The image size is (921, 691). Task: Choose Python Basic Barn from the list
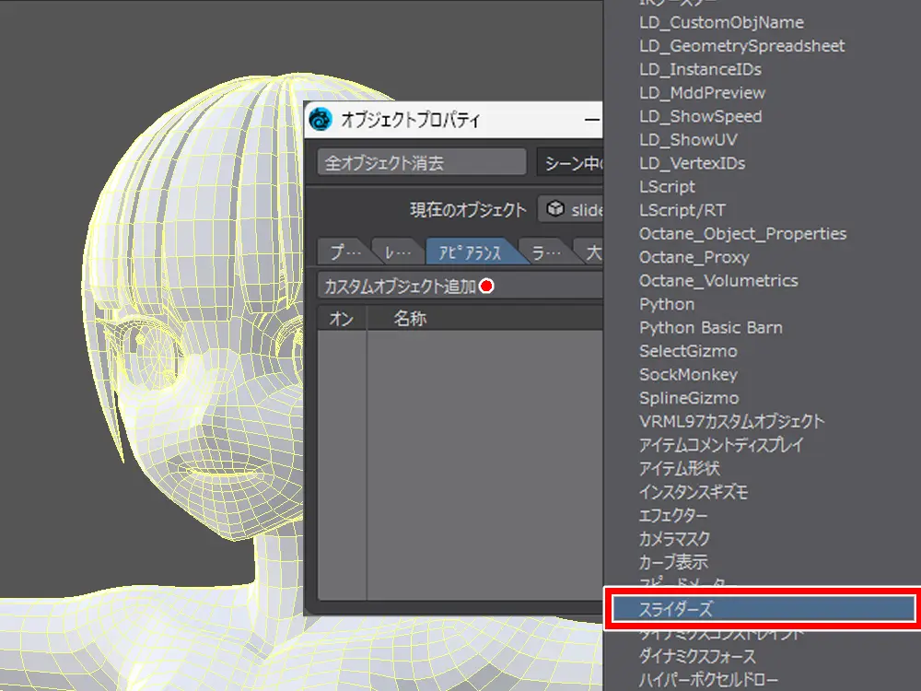pyautogui.click(x=710, y=328)
